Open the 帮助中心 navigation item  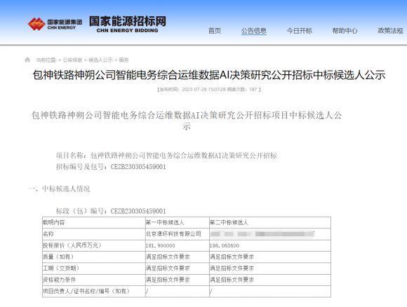[345, 31]
